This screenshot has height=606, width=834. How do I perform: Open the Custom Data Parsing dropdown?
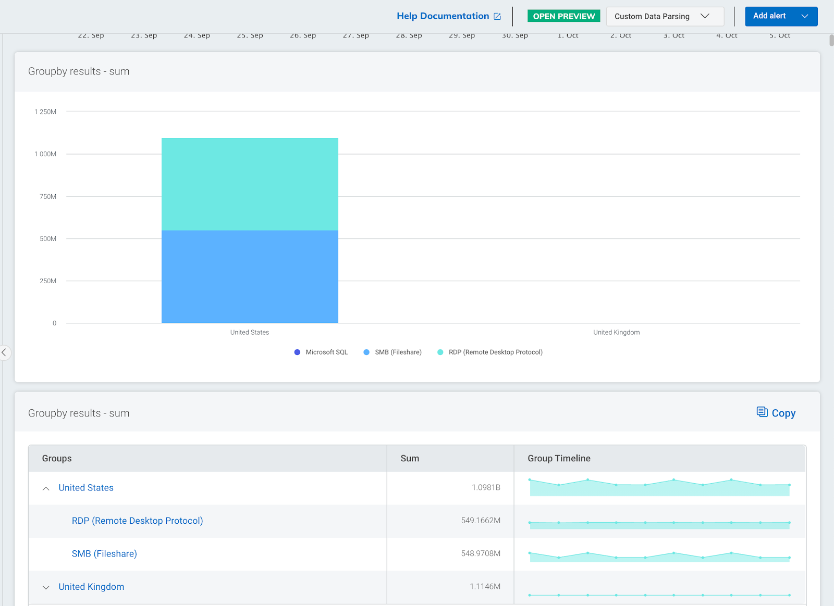tap(665, 17)
